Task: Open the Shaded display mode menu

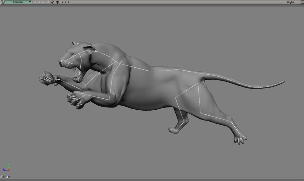Action: tap(290, 2)
